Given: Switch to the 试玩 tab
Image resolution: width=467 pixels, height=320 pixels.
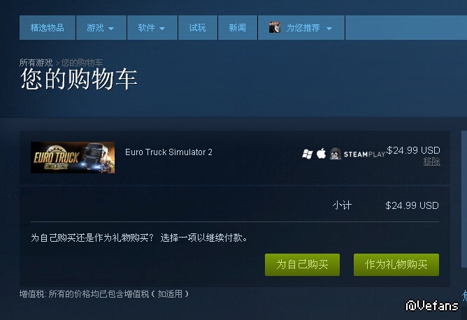Looking at the screenshot, I should coord(197,28).
